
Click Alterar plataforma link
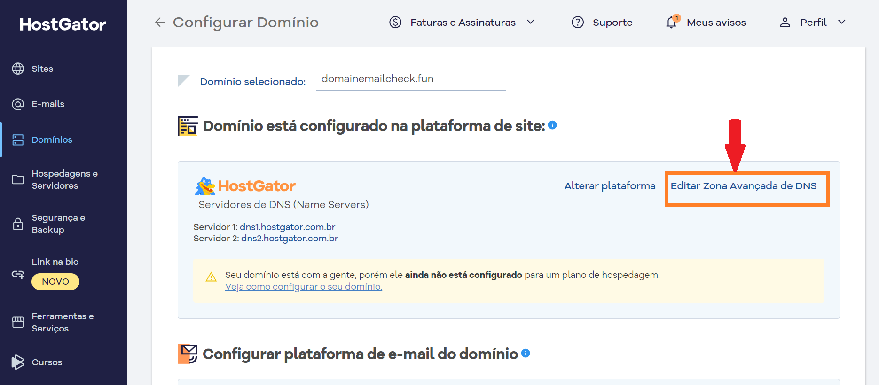point(610,186)
